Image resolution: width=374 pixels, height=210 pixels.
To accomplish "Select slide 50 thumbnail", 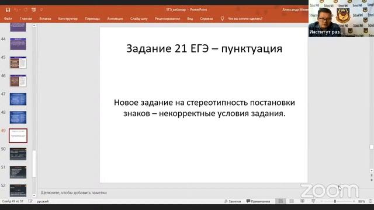I will (18, 154).
